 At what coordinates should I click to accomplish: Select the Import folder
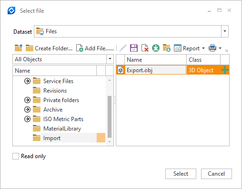pos(52,138)
